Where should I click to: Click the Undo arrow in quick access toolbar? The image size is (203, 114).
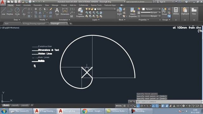(34, 2)
